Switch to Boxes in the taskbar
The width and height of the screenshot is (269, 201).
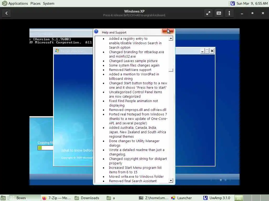[25, 198]
